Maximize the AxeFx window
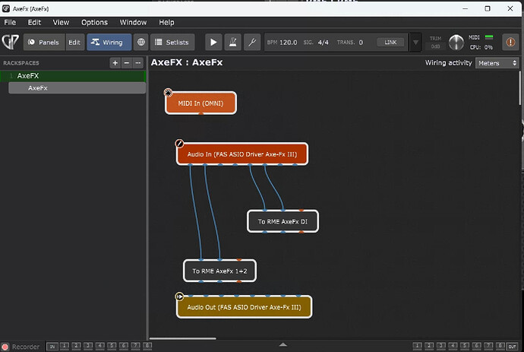524x352 pixels. pyautogui.click(x=488, y=8)
